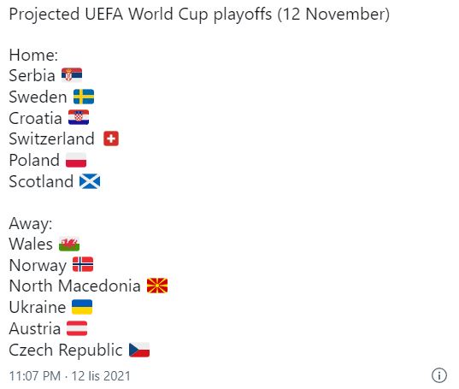The width and height of the screenshot is (459, 389).
Task: Click the Croatia flag emoji
Action: (x=79, y=118)
